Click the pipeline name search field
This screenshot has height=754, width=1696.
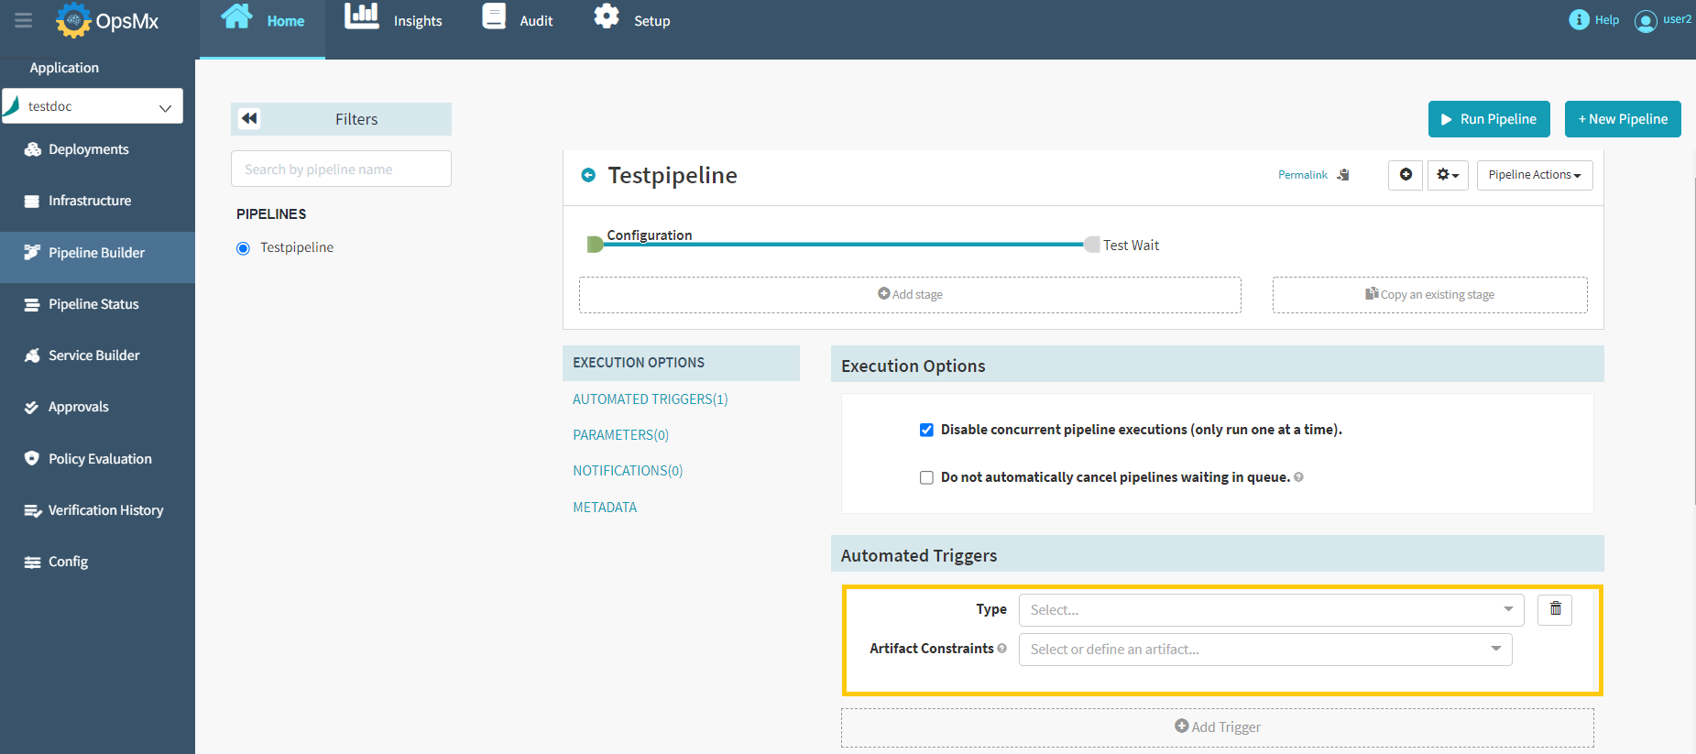pyautogui.click(x=341, y=169)
